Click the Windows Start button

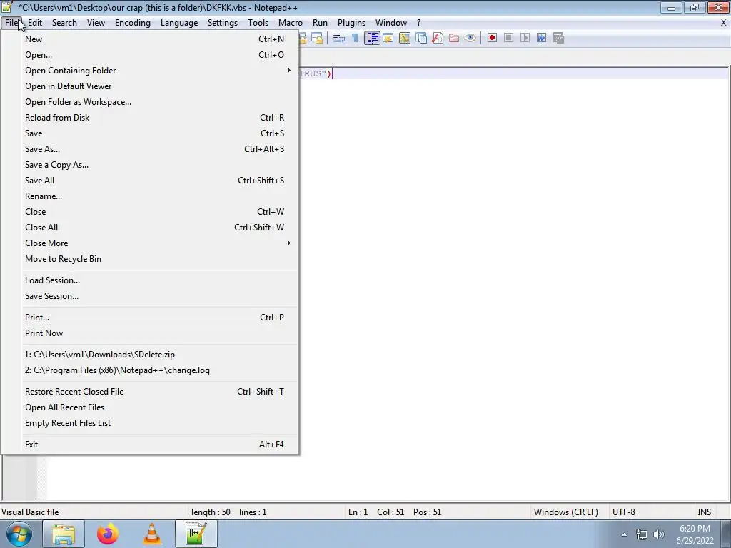[19, 534]
